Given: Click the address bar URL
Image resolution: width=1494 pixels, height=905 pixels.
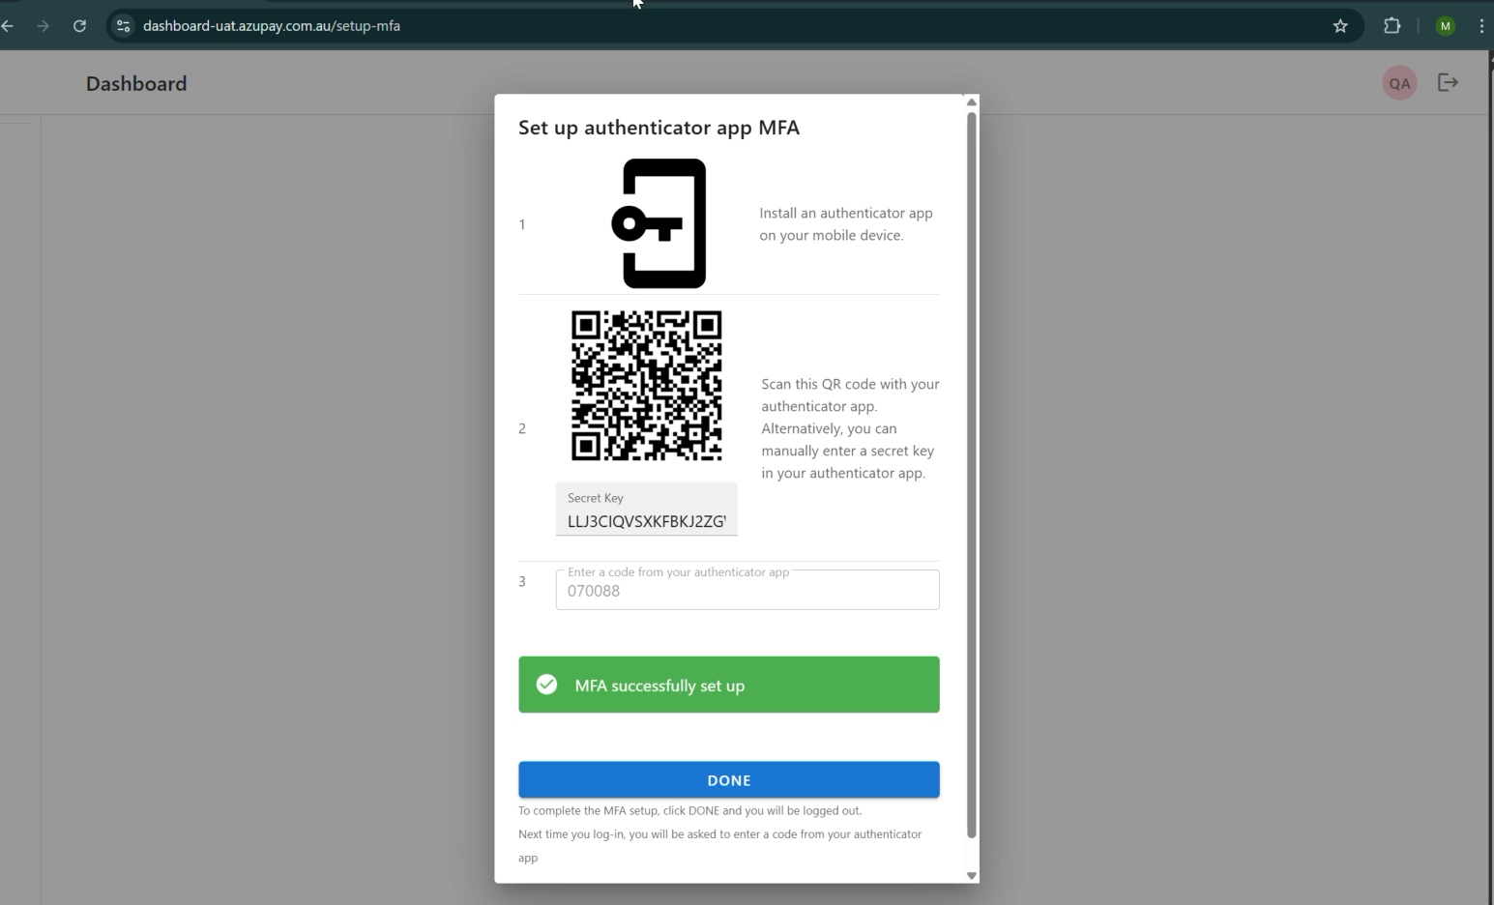Looking at the screenshot, I should pos(272,26).
